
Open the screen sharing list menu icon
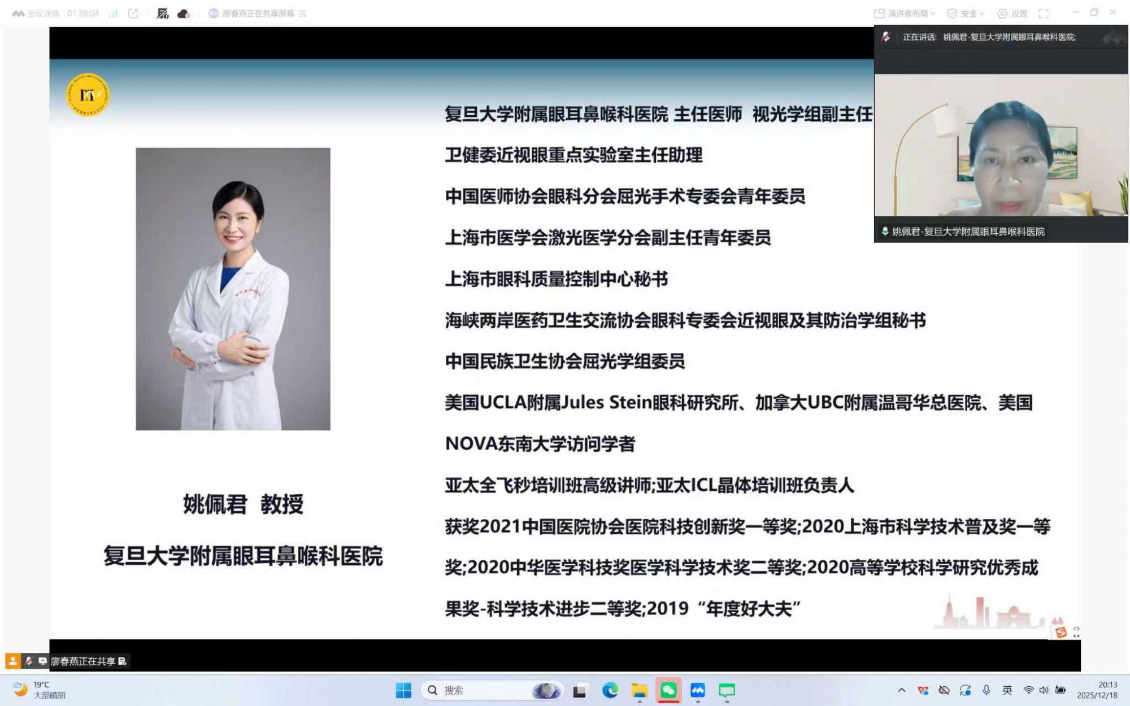click(303, 14)
